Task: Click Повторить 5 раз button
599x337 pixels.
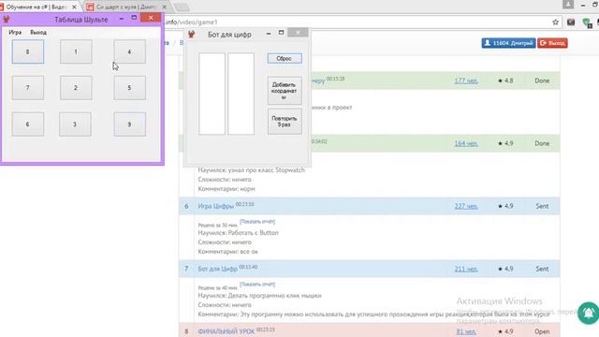Action: point(285,122)
